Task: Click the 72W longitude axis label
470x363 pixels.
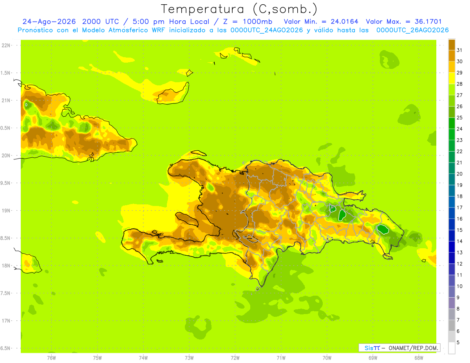Action: (235, 357)
